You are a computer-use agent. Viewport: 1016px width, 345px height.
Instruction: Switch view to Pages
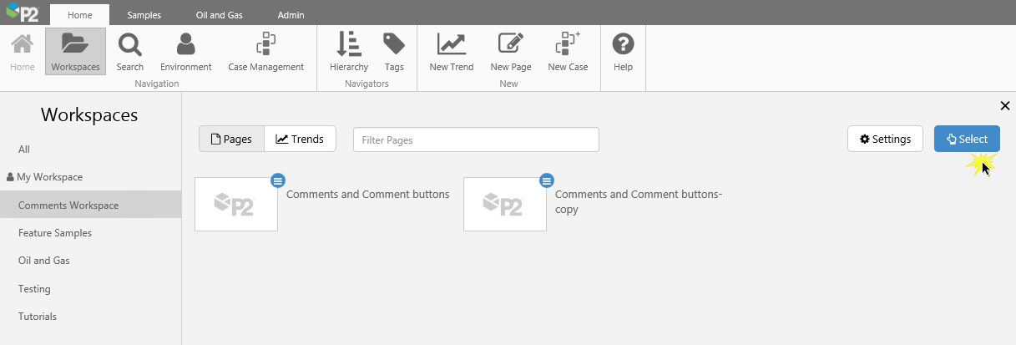click(231, 140)
